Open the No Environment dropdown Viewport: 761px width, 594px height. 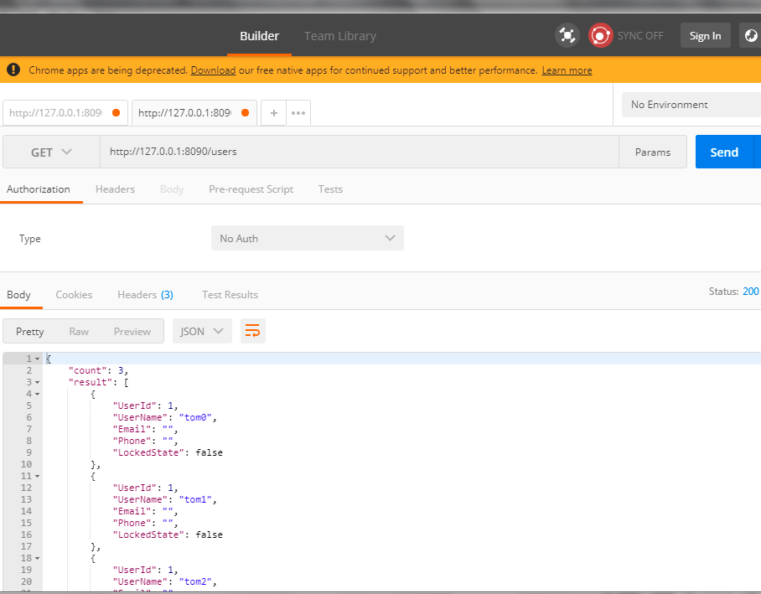(691, 105)
